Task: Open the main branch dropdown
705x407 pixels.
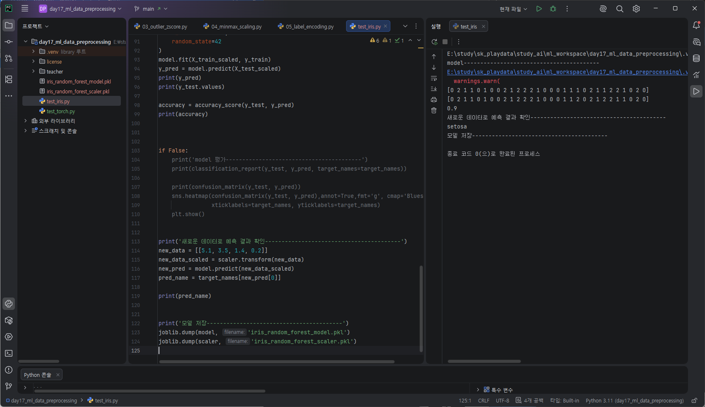Action: [x=151, y=9]
